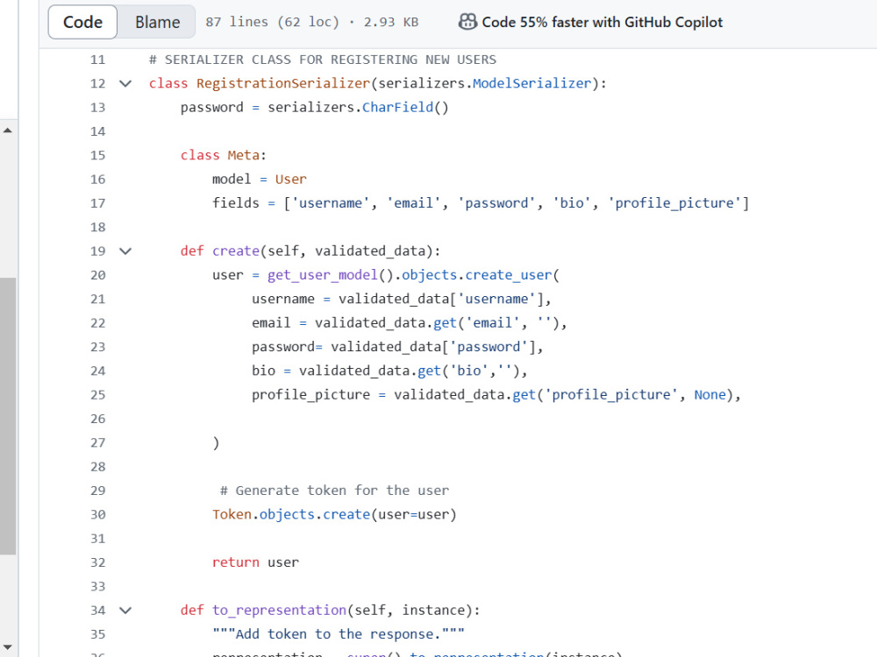This screenshot has width=877, height=657.
Task: Select line number 20
Action: pos(98,275)
